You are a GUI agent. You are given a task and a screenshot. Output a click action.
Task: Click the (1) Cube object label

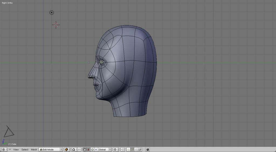[12, 144]
